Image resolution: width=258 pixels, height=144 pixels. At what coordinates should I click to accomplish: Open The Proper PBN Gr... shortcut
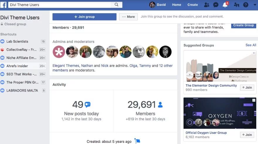coord(22,83)
